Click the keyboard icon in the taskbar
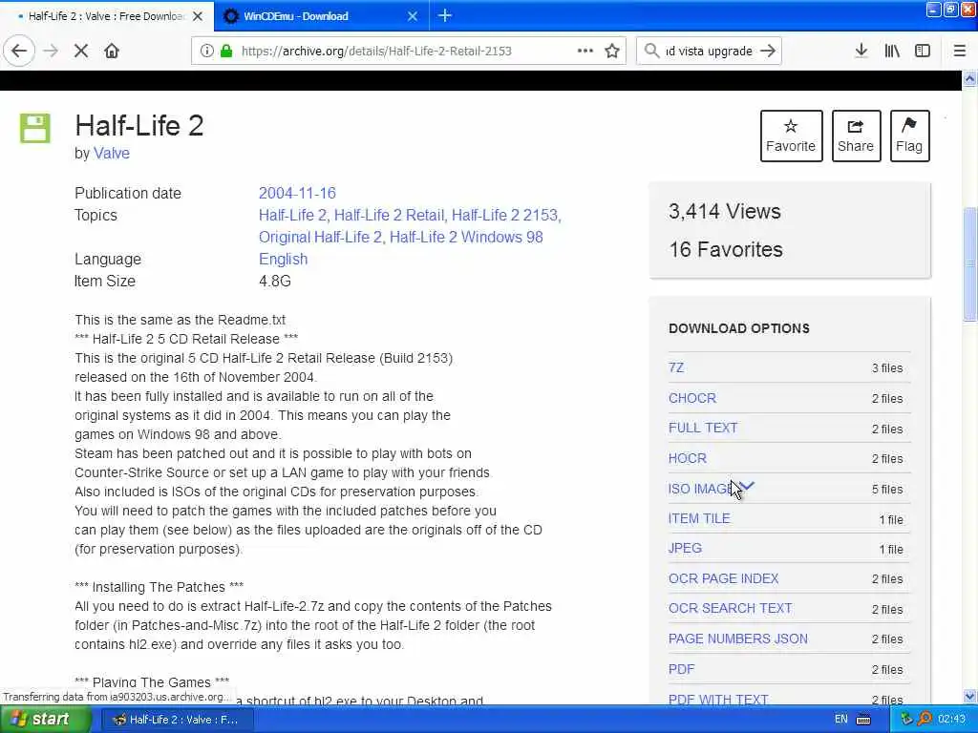The width and height of the screenshot is (978, 733). (863, 720)
